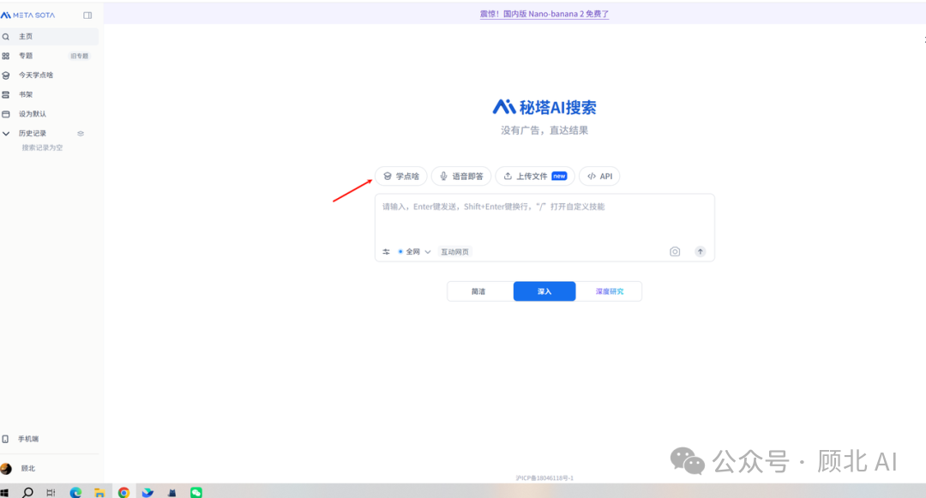Click the ICP filing number text

544,478
